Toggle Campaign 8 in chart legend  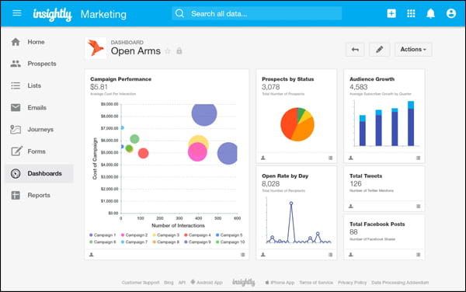coord(166,242)
